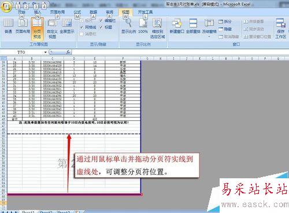Open 自定义视图 custom views
This screenshot has width=289, height=213.
[52, 28]
